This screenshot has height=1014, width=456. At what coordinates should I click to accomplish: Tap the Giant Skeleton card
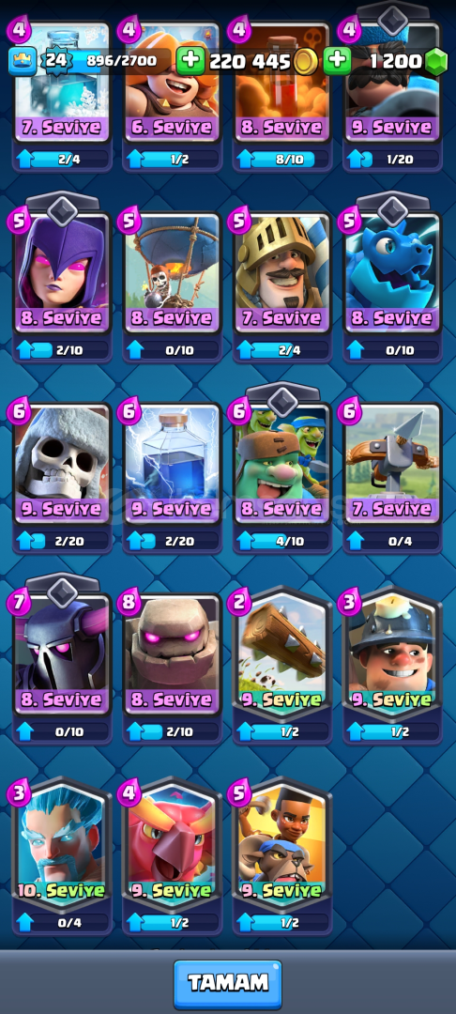click(x=61, y=464)
